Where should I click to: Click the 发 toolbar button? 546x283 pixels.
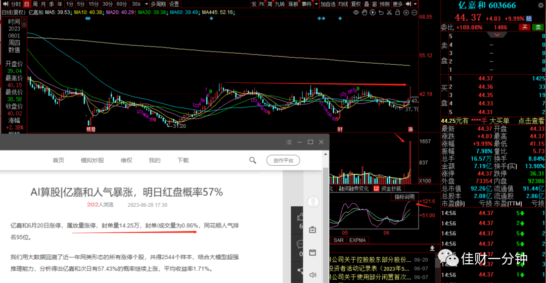(254, 4)
